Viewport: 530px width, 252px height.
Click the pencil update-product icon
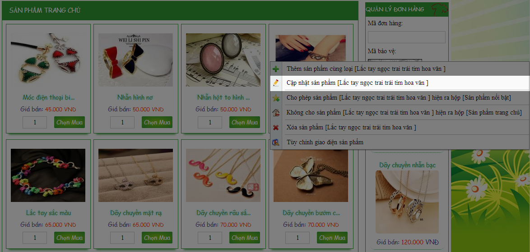pos(276,82)
